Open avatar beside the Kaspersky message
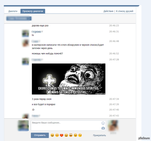151x141 pixels. pyautogui.click(x=25, y=43)
